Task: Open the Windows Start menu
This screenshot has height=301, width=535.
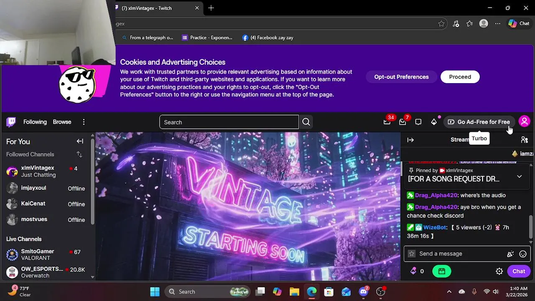Action: pyautogui.click(x=155, y=292)
